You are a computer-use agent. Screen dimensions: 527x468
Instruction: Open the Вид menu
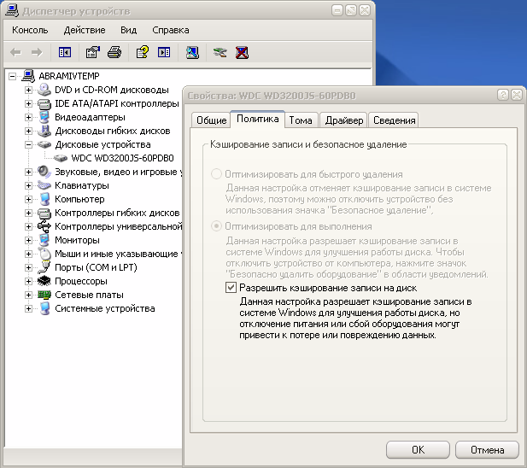[x=128, y=30]
